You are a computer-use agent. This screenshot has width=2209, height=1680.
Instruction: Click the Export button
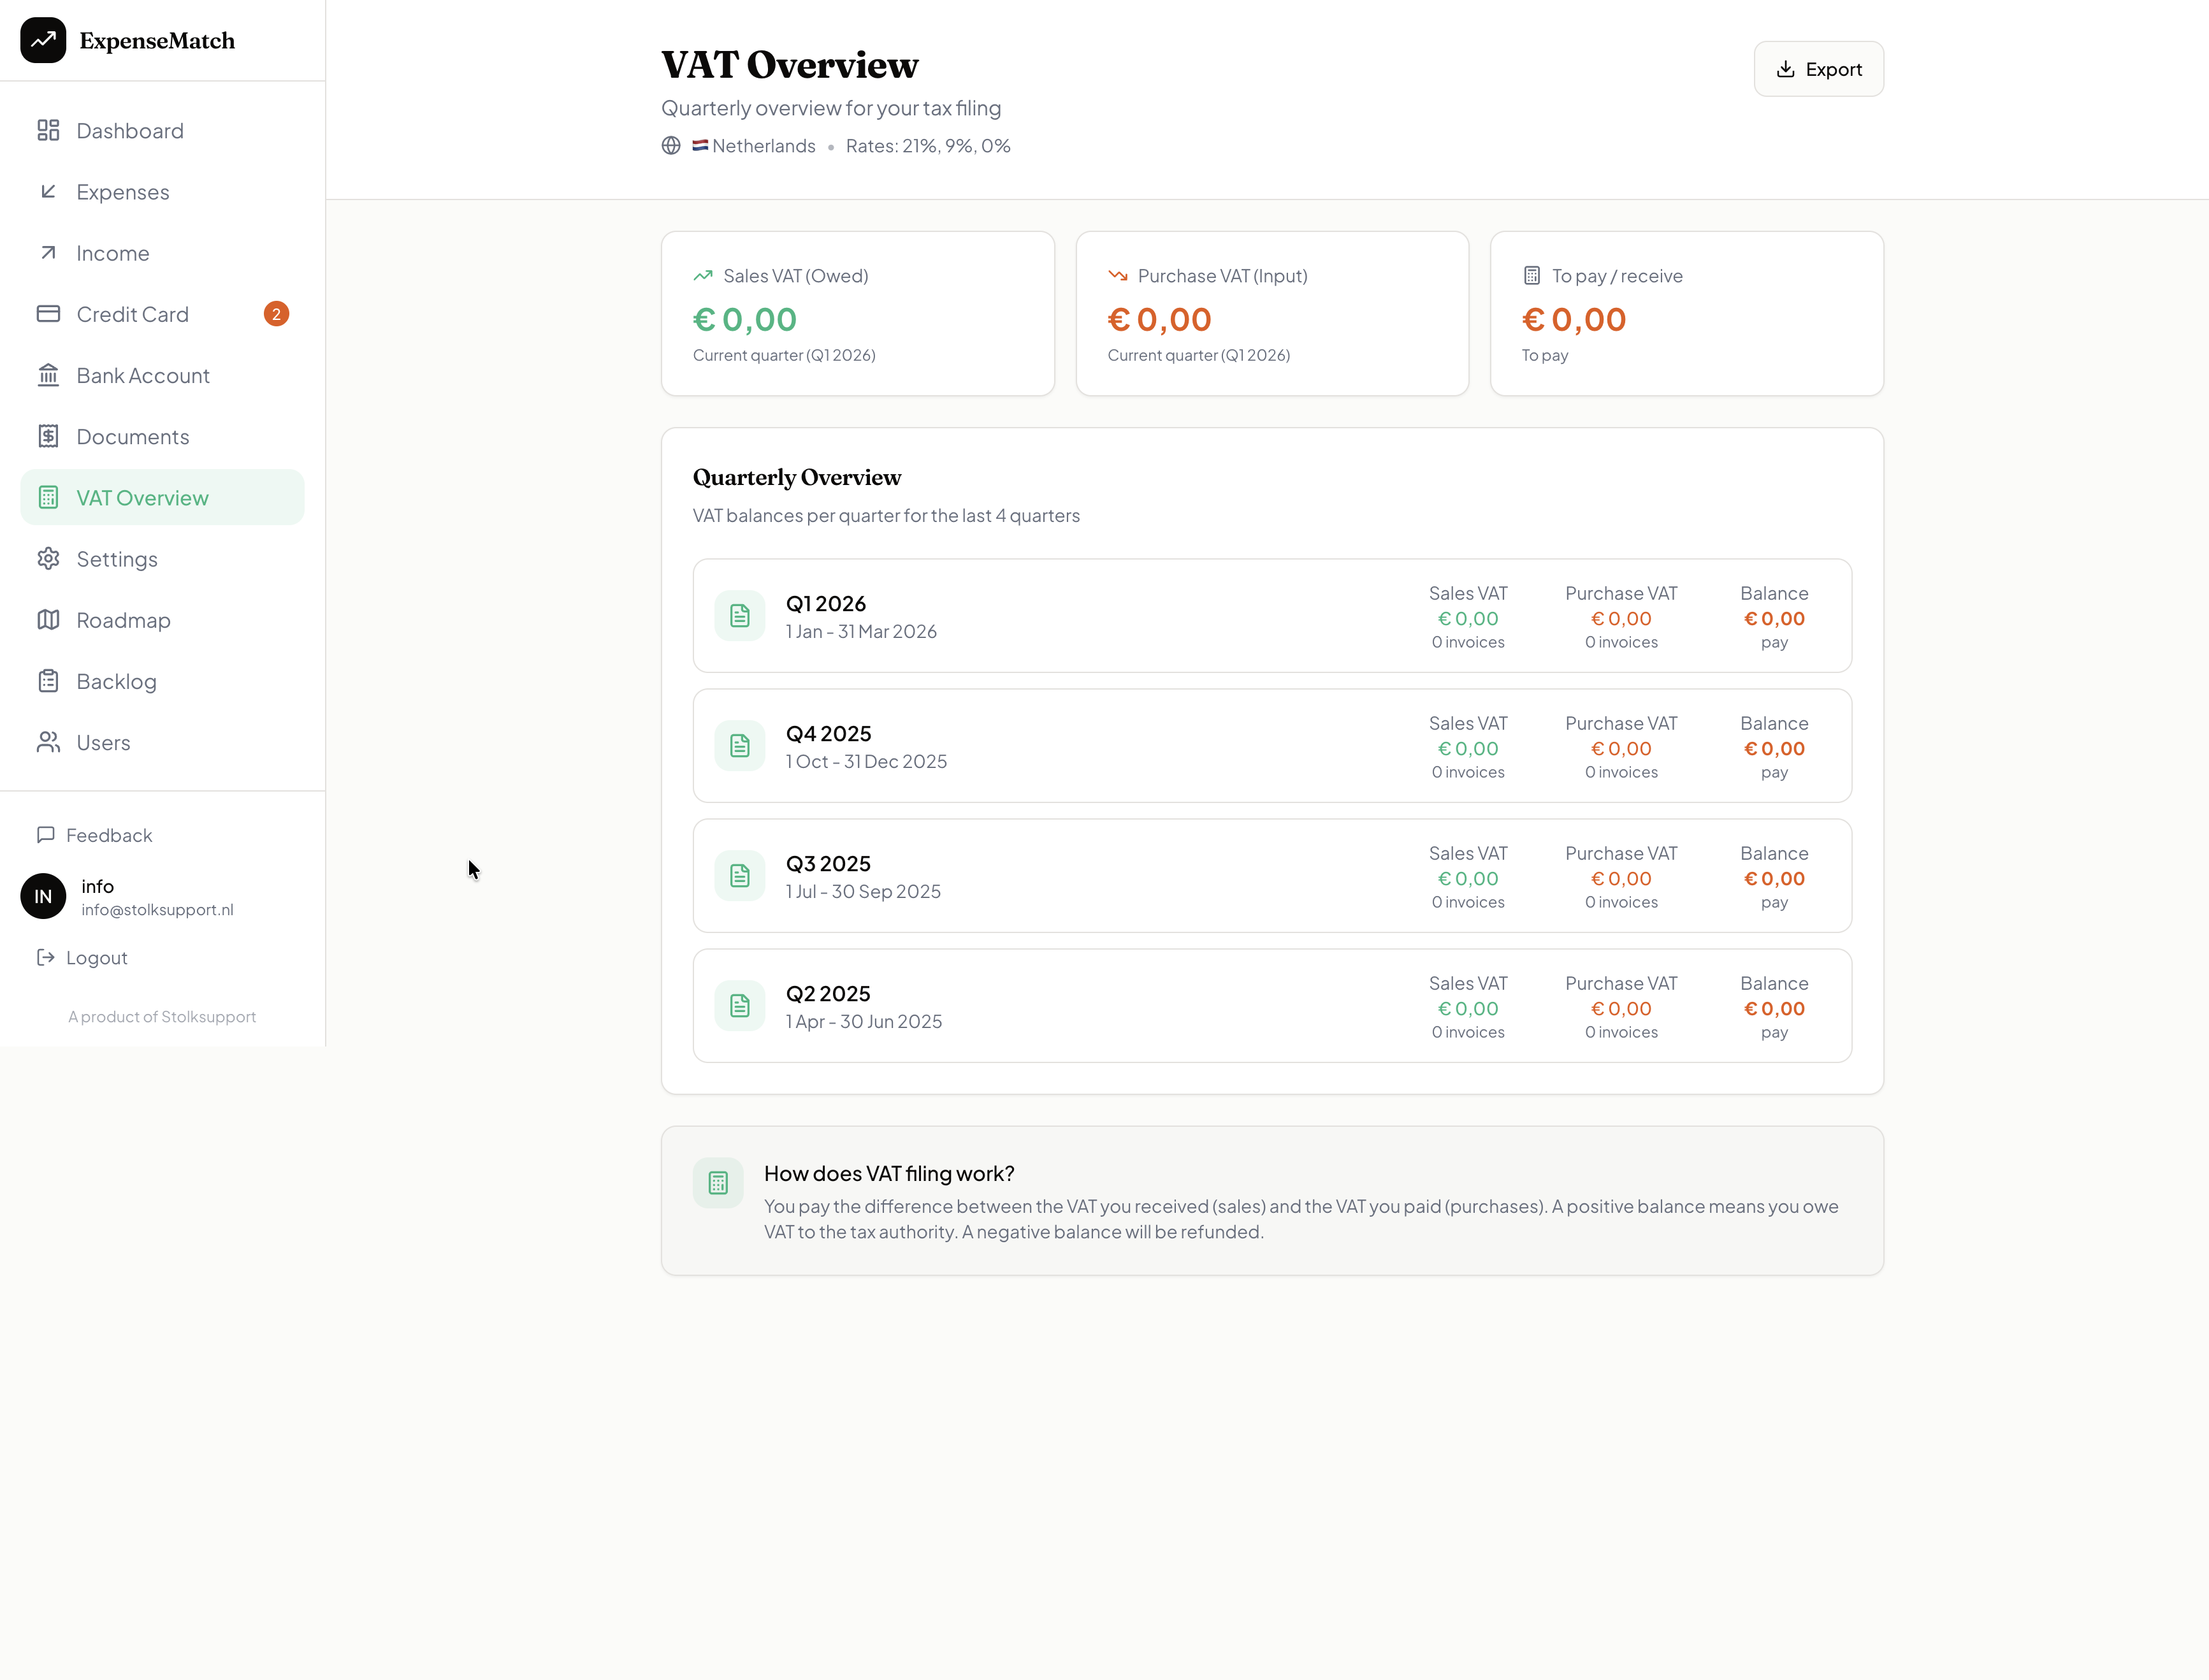(x=1818, y=68)
